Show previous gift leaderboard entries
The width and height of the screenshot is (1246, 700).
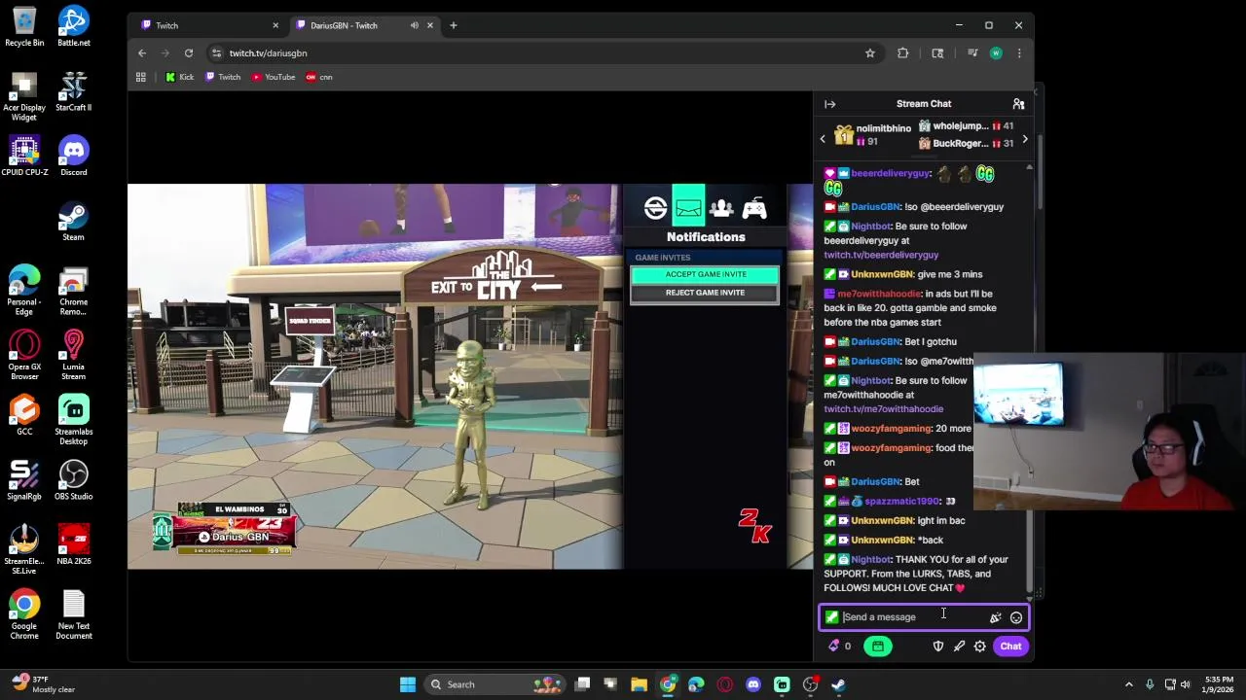pyautogui.click(x=823, y=139)
